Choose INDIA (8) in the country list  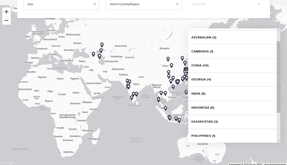[x=232, y=94]
